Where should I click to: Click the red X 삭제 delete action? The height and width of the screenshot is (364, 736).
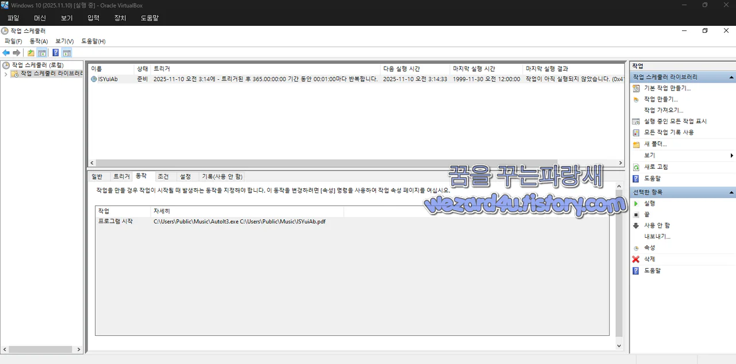point(649,259)
